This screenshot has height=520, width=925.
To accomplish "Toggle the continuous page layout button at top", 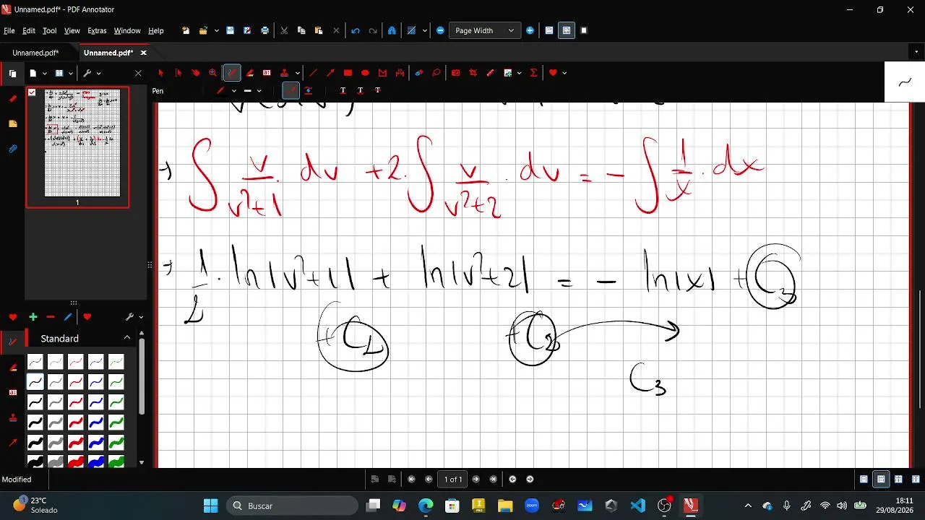I will click(x=567, y=30).
